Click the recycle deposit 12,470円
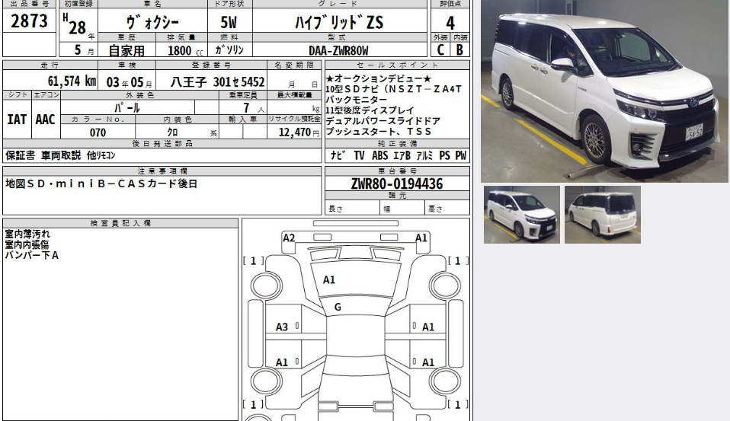 tap(299, 132)
